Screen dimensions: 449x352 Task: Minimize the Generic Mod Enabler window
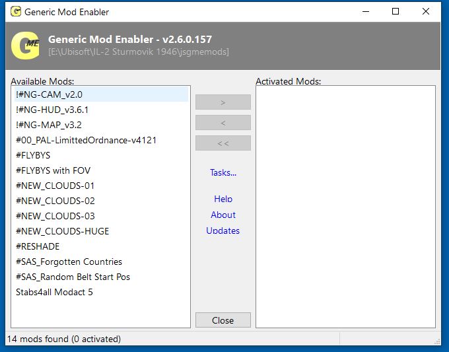(366, 11)
